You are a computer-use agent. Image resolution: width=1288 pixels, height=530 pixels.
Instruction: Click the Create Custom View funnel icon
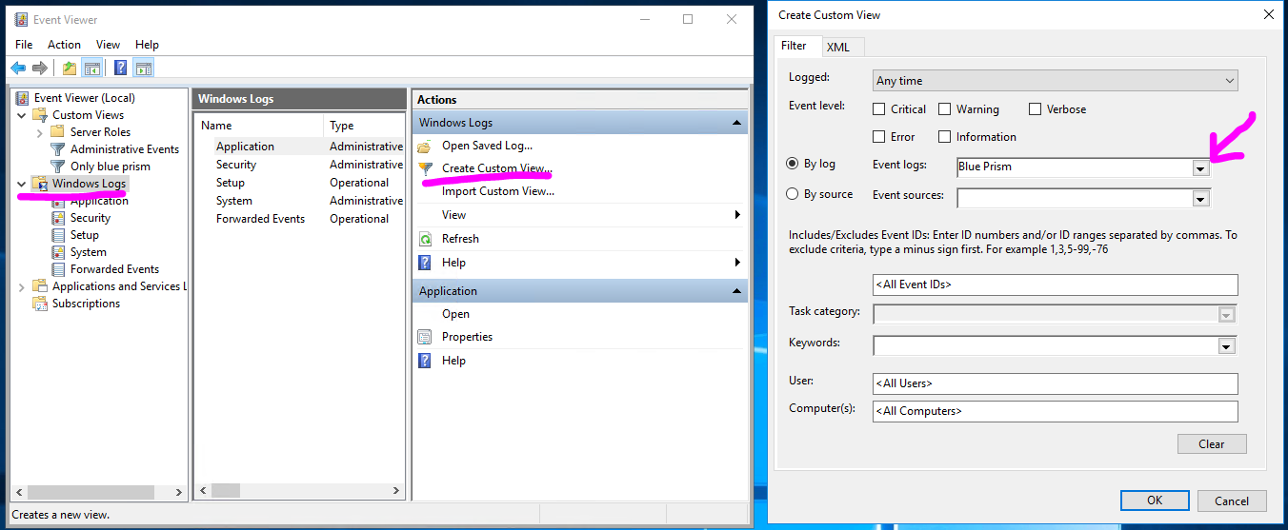click(x=426, y=168)
